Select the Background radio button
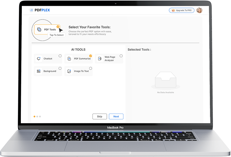The image size is (231, 157). click(60, 68)
